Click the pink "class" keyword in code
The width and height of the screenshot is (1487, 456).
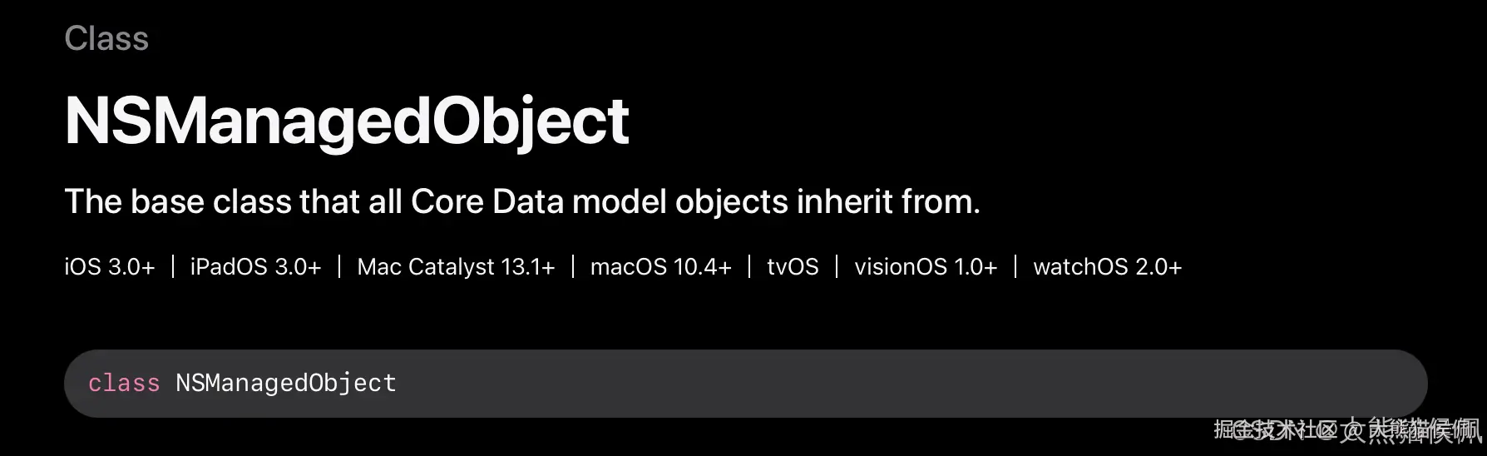coord(124,383)
